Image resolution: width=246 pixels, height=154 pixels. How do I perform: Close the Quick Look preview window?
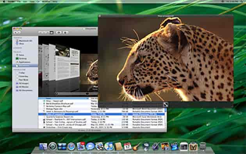(x=100, y=16)
